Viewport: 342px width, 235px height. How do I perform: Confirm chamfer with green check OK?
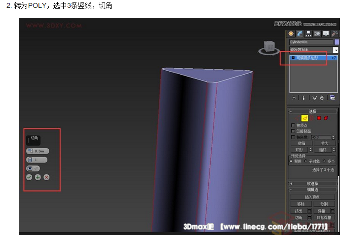(x=29, y=177)
